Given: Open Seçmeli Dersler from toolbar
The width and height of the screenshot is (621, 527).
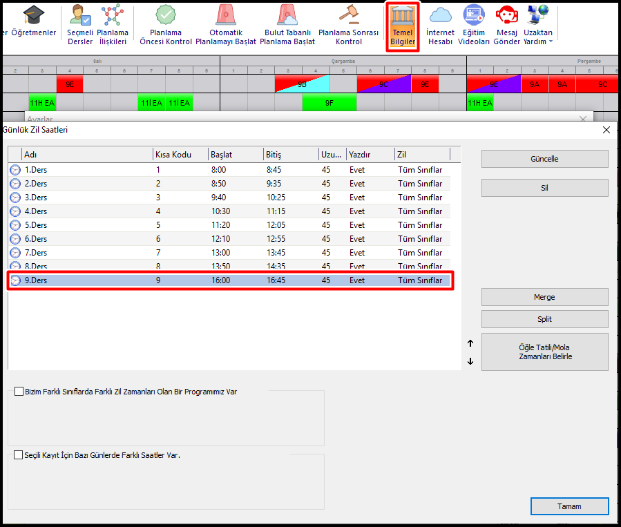Looking at the screenshot, I should click(x=80, y=25).
